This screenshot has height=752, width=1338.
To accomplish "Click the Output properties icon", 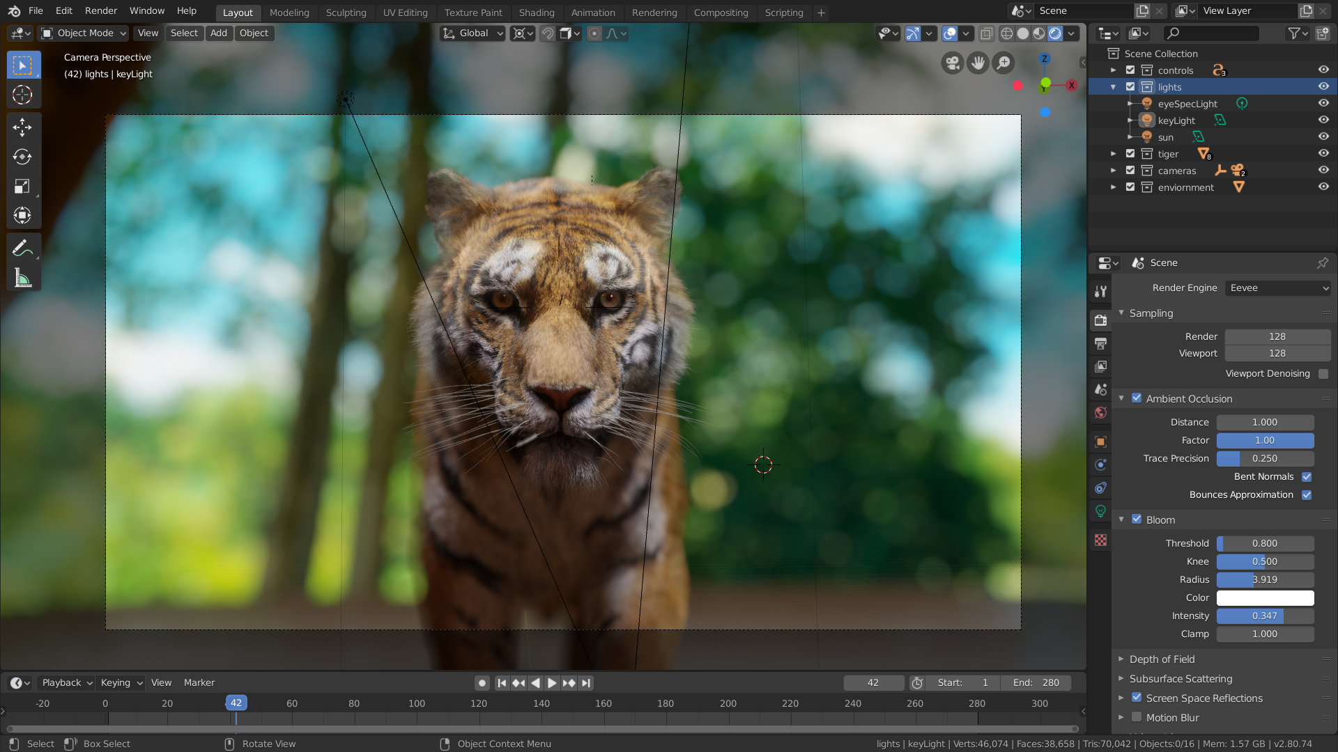I will pyautogui.click(x=1101, y=343).
